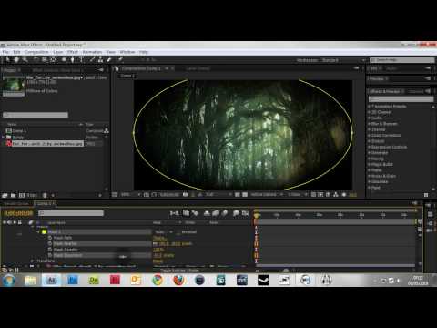The width and height of the screenshot is (437, 328).
Task: Click the timeline zoom slider
Action: pos(285,270)
